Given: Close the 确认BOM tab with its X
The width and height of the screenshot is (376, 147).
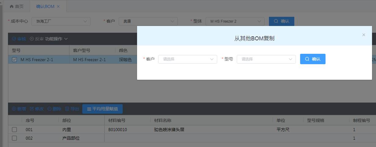Looking at the screenshot, I should [x=58, y=6].
